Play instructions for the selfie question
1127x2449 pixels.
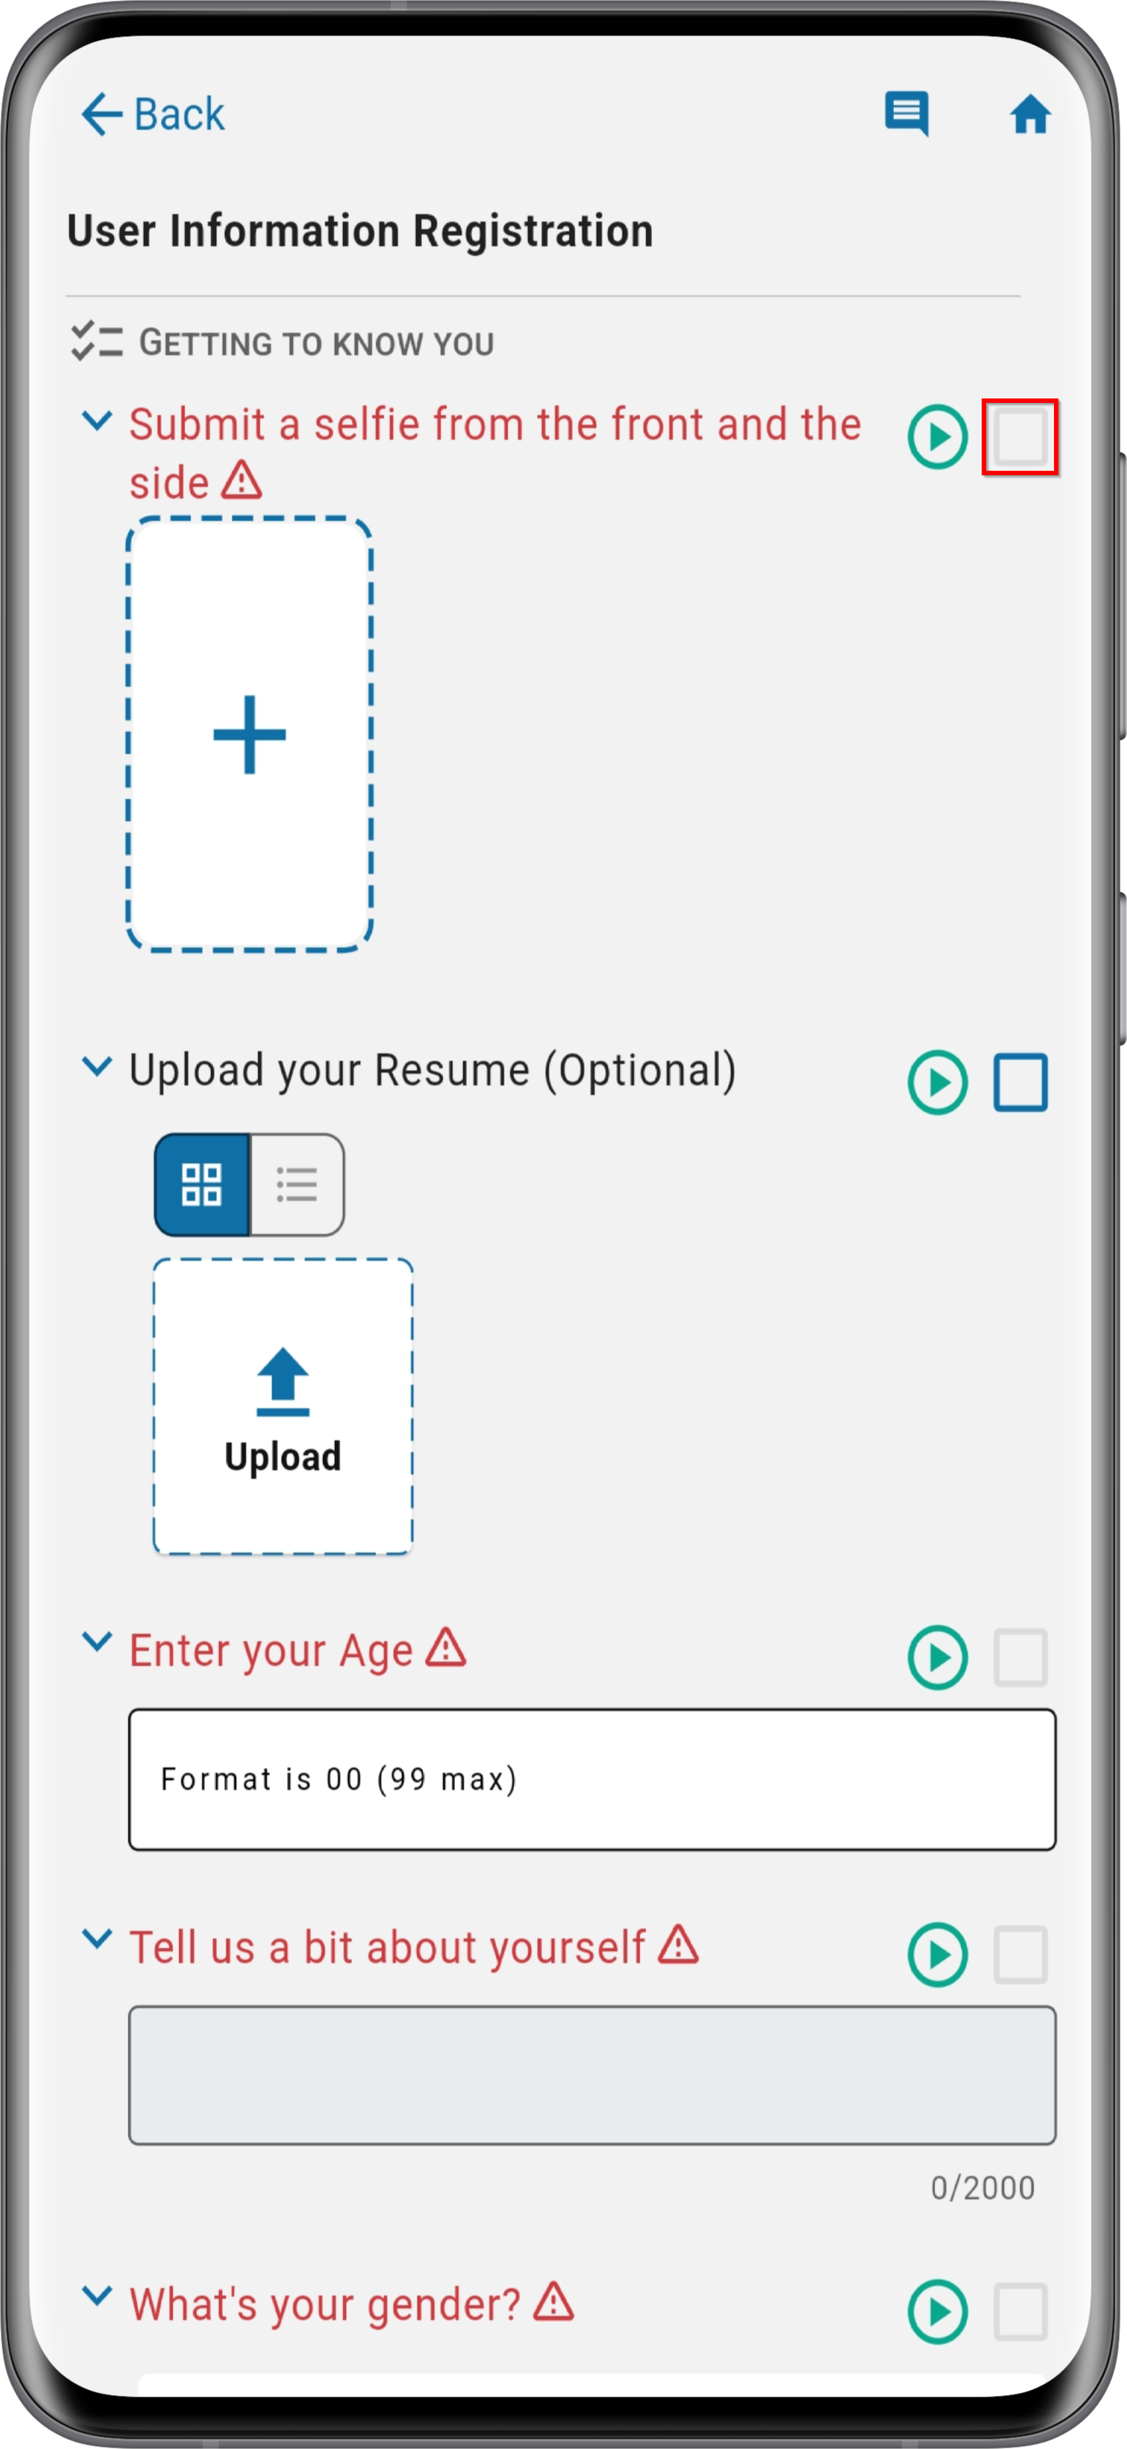pyautogui.click(x=937, y=438)
